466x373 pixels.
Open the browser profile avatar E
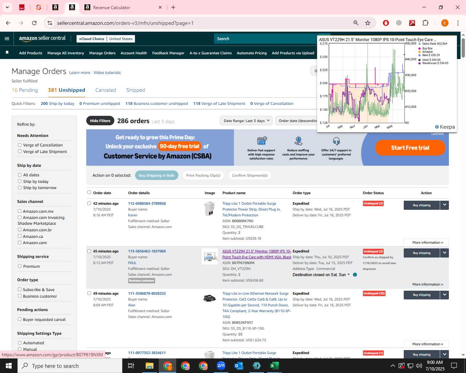445,23
